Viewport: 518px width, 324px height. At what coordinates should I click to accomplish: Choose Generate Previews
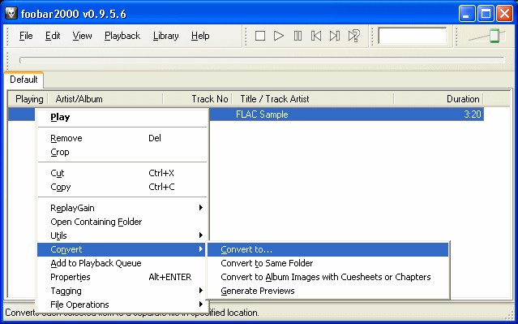pos(327,291)
